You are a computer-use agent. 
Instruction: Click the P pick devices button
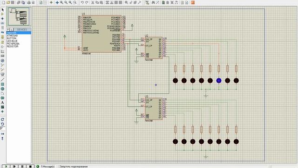pos(8,29)
